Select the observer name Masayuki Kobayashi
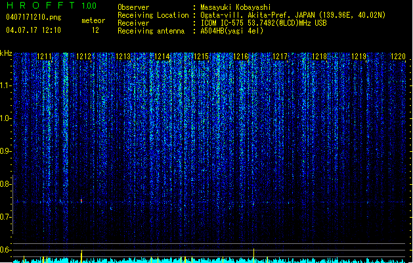This screenshot has height=263, width=413. [236, 7]
